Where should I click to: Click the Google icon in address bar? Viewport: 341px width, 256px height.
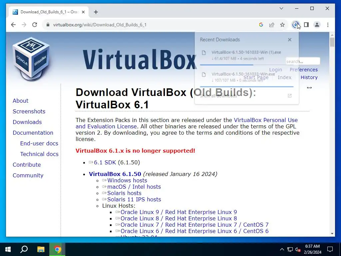[x=261, y=25]
